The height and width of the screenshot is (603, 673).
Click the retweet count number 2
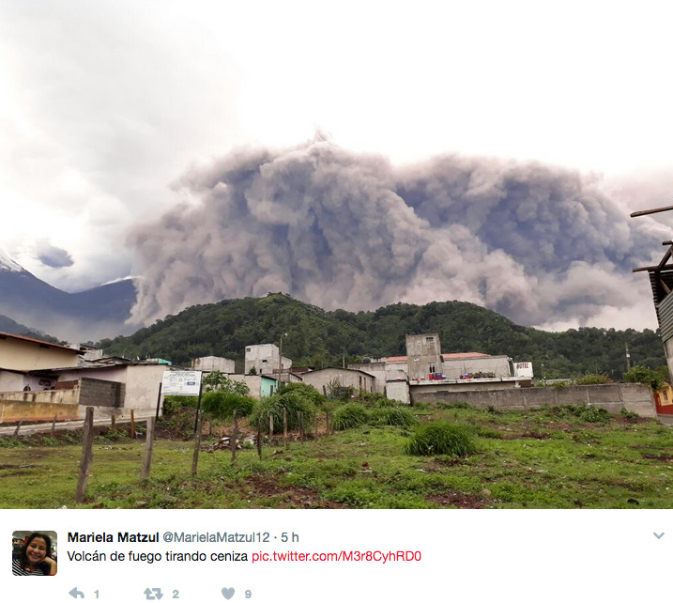pyautogui.click(x=176, y=595)
